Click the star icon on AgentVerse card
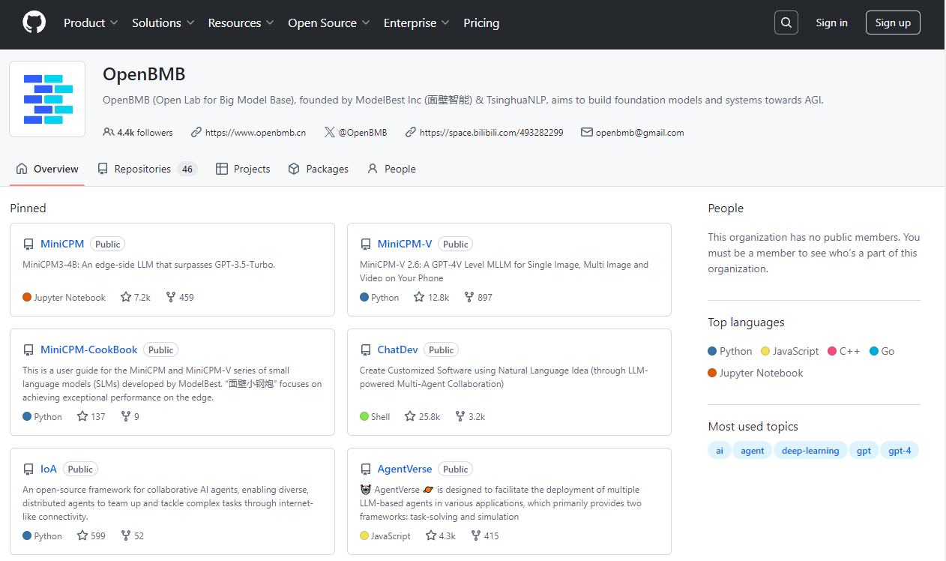Viewport: 946px width, 561px height. click(x=430, y=535)
